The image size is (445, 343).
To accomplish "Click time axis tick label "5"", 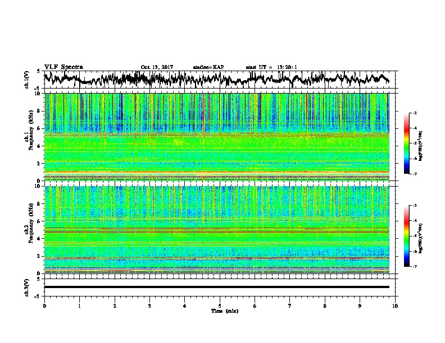I will (x=220, y=306).
